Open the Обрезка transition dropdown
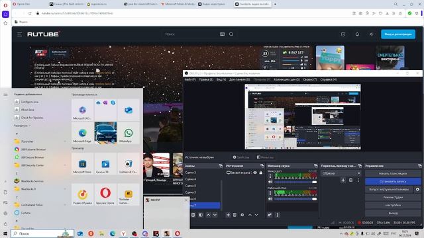The image size is (424, 238). [341, 173]
